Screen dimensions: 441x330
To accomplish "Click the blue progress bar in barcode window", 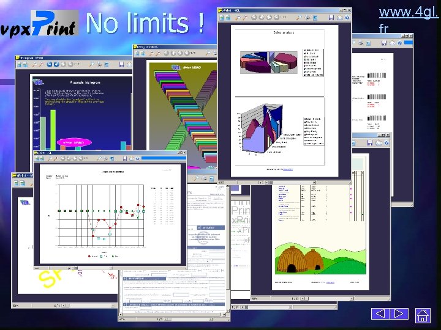I will pos(408,43).
